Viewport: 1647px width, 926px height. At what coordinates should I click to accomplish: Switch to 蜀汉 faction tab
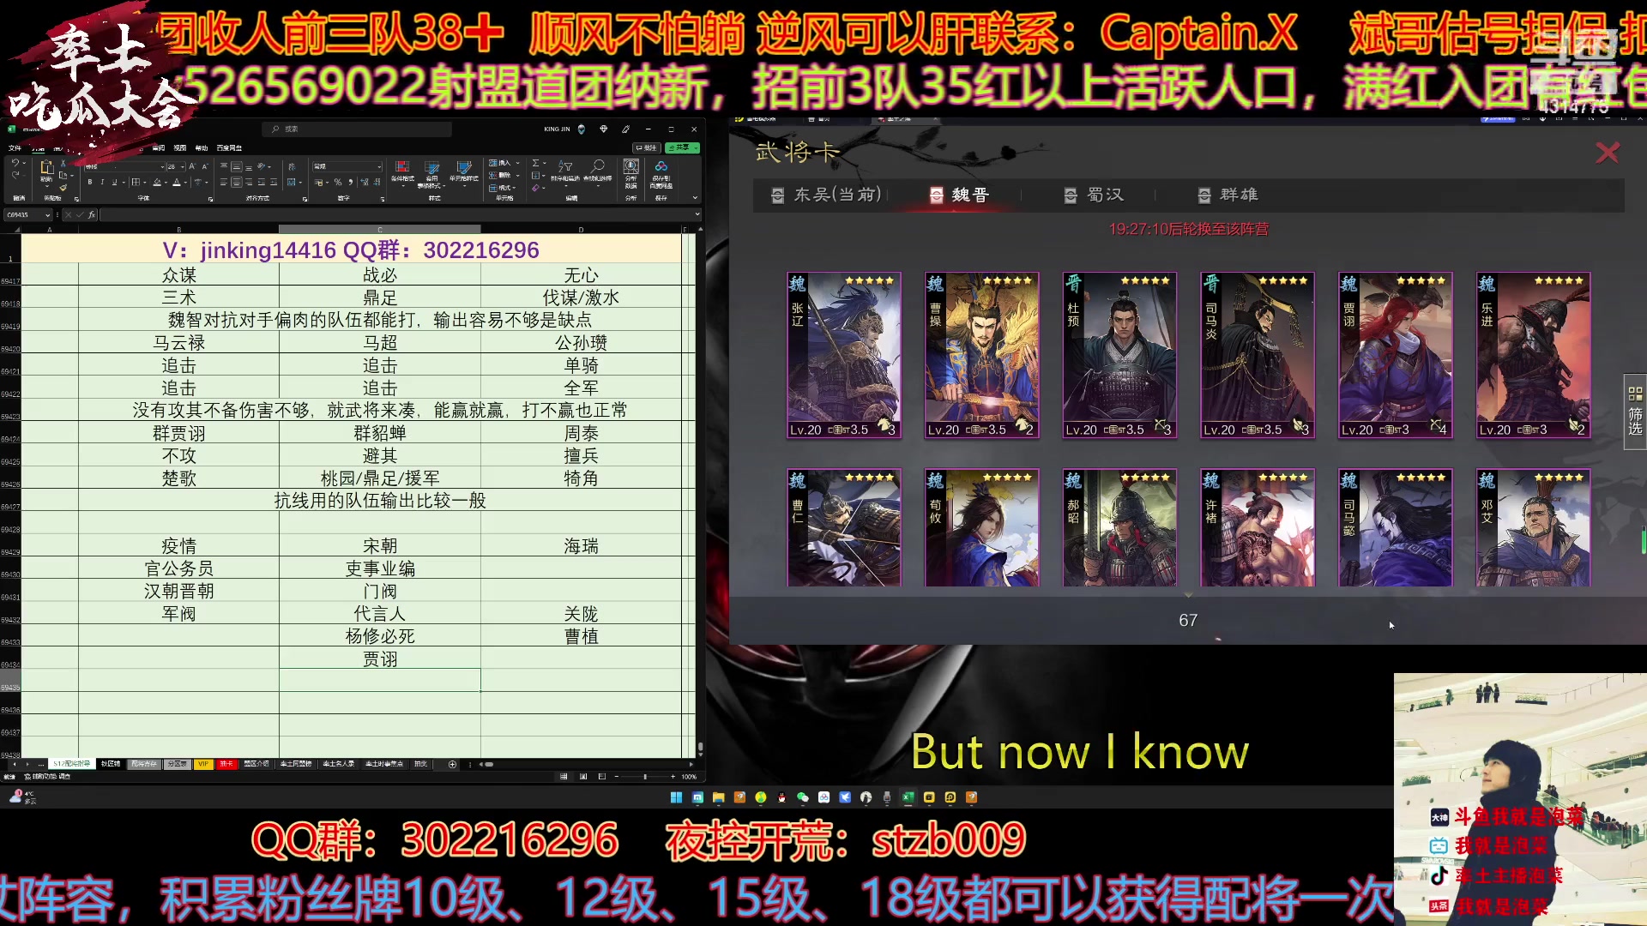coord(1095,195)
